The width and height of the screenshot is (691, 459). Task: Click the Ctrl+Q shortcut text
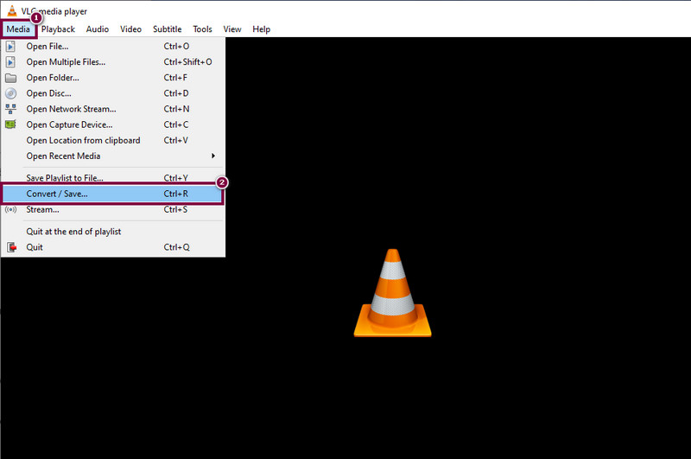click(177, 247)
